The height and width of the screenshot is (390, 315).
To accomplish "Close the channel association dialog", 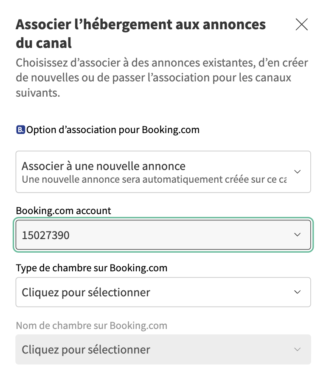I will pyautogui.click(x=301, y=25).
